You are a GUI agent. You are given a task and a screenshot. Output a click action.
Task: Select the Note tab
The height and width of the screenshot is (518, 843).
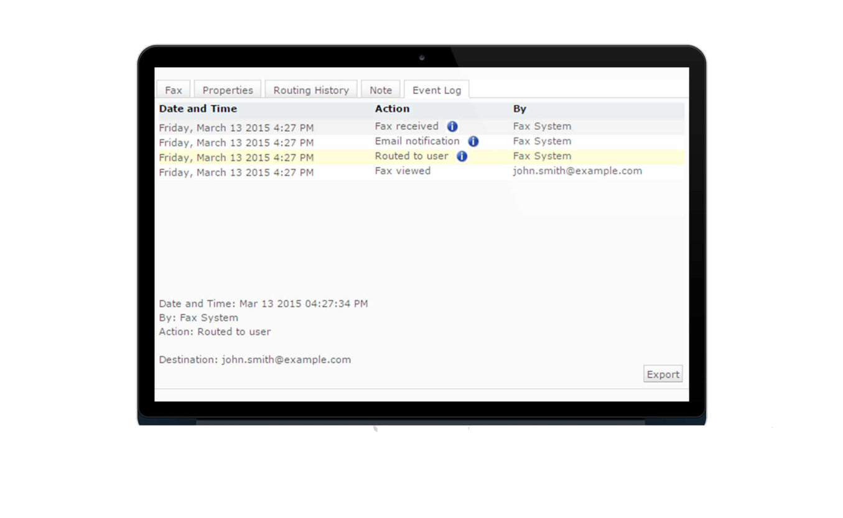(381, 90)
